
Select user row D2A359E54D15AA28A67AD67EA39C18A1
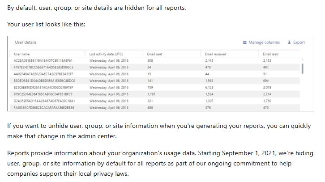pos(44,101)
